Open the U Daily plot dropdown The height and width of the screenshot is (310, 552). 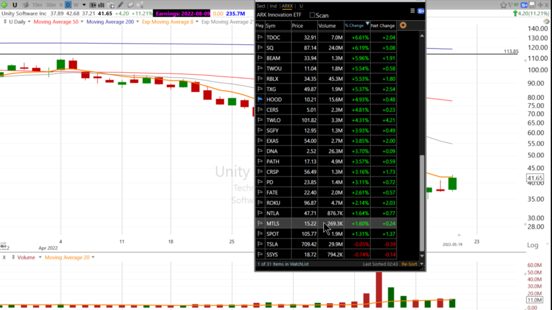point(29,22)
